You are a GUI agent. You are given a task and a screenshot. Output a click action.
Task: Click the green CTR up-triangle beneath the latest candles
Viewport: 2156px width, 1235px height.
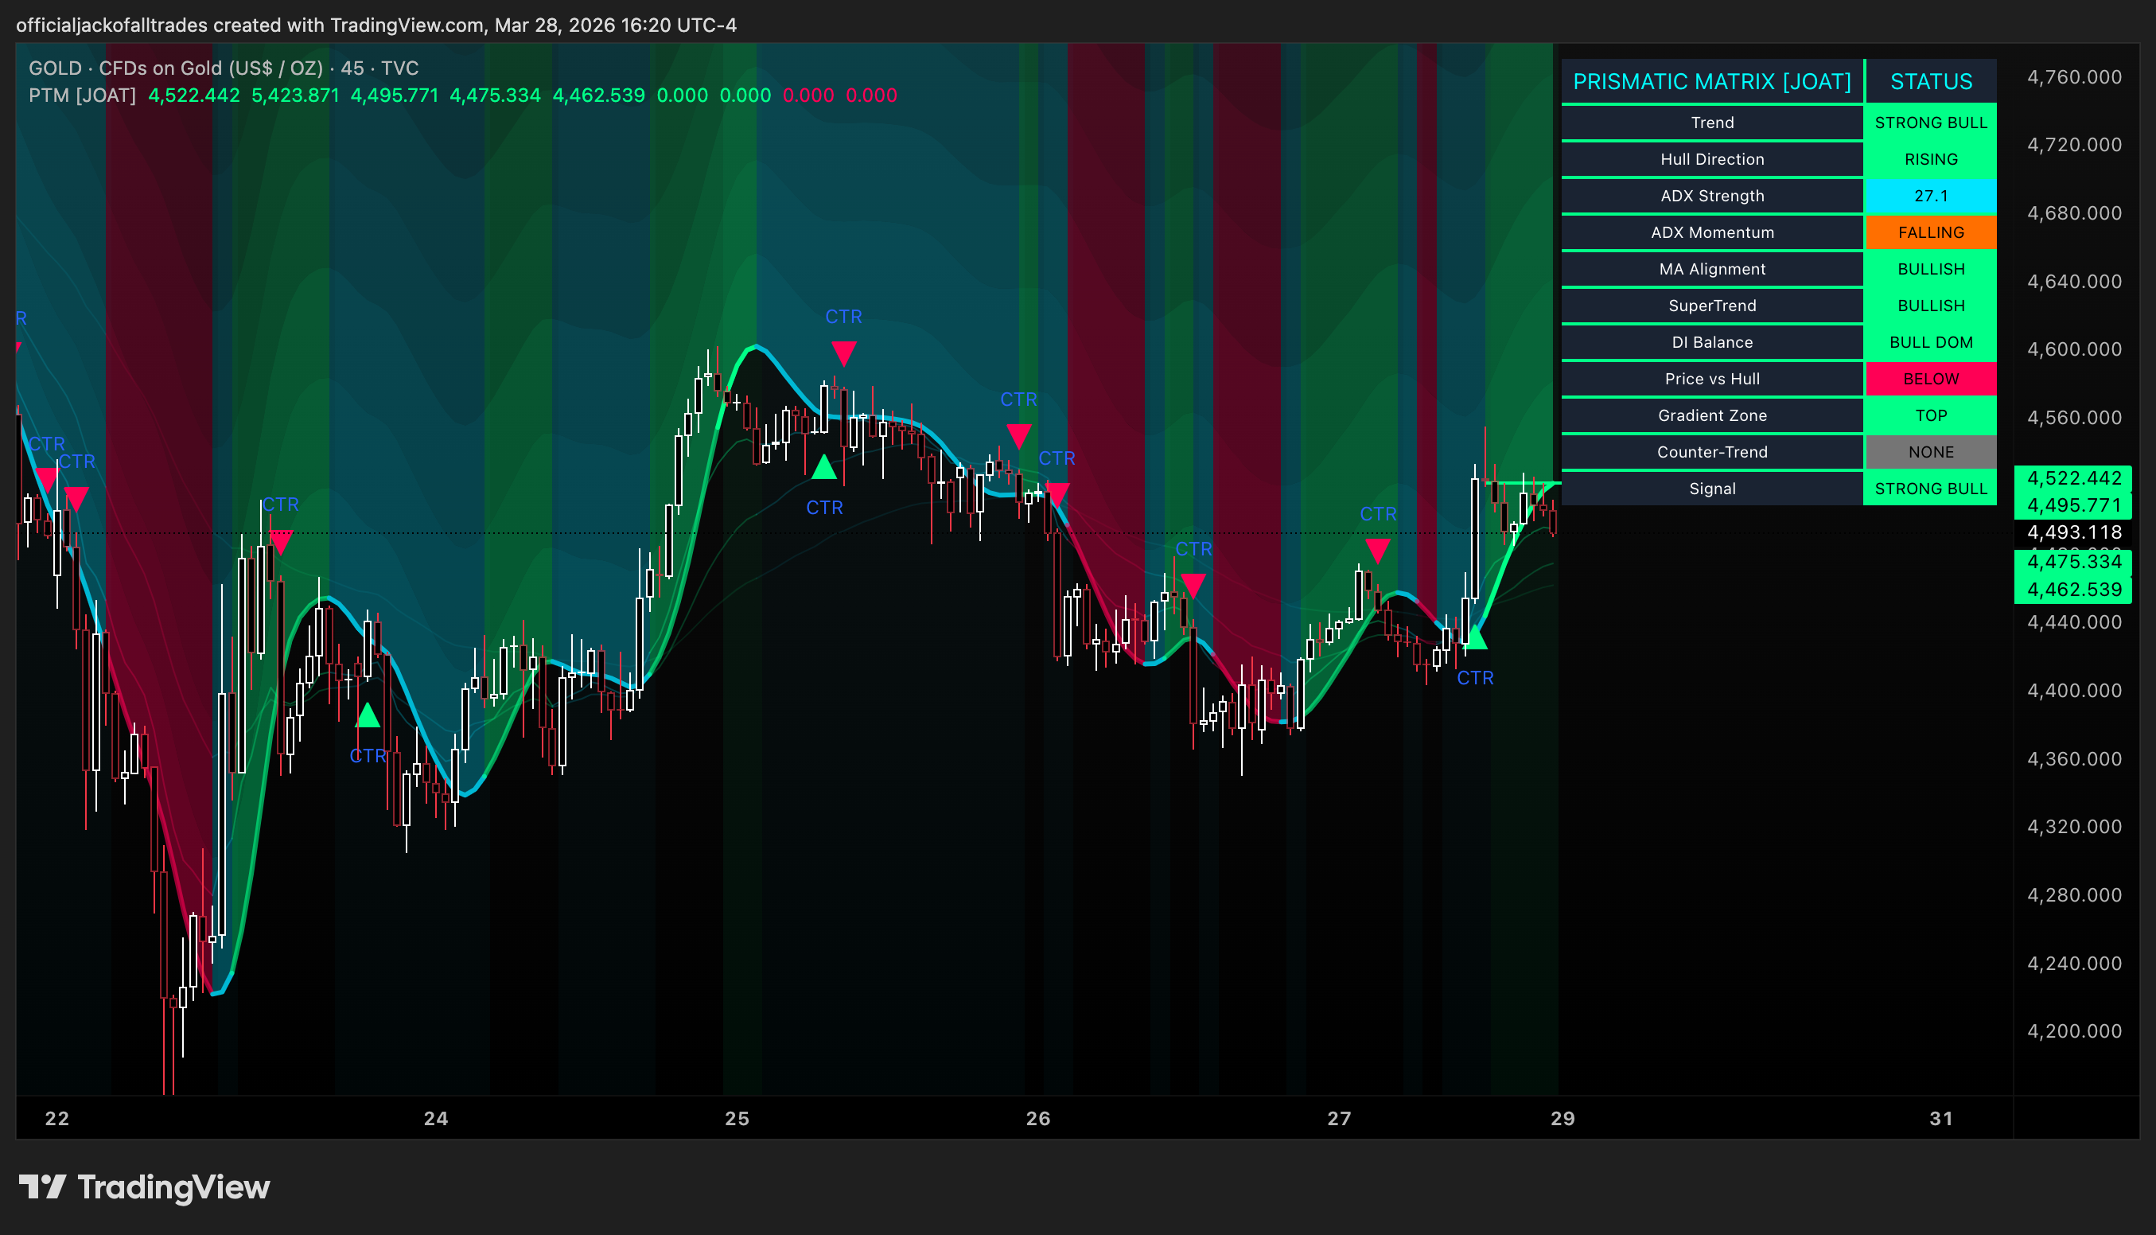1475,637
